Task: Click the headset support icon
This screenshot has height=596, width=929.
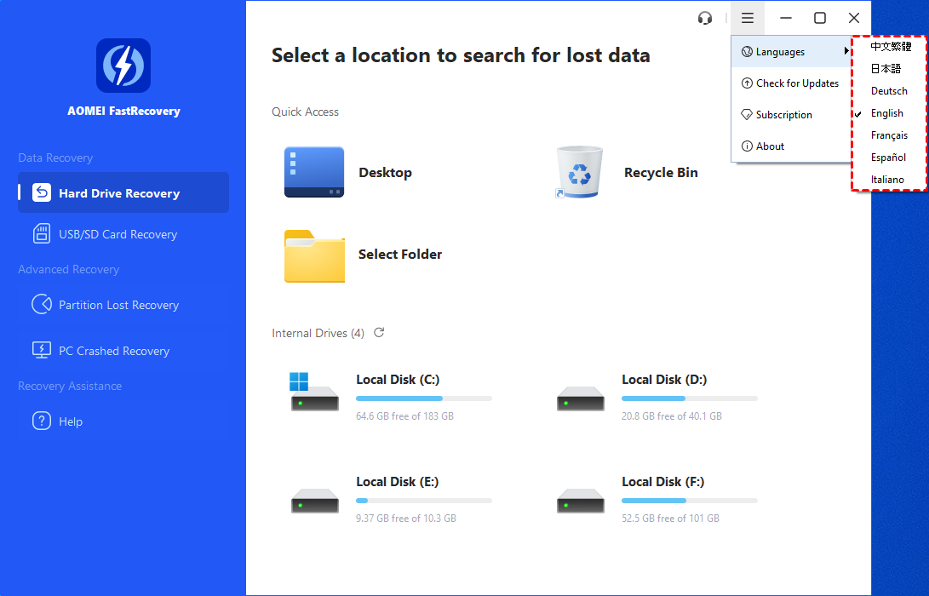Action: [704, 18]
